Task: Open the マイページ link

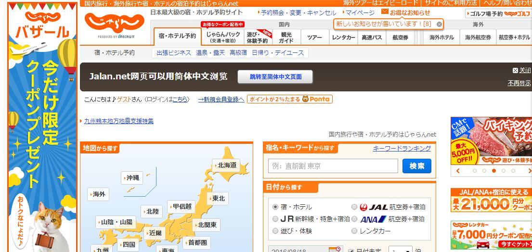Action: click(360, 13)
